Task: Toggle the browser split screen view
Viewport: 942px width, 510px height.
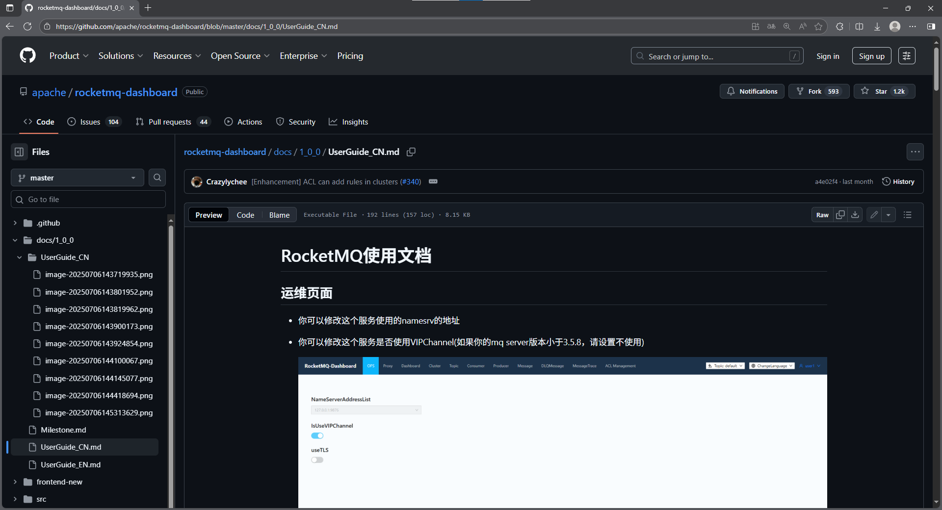Action: [859, 26]
